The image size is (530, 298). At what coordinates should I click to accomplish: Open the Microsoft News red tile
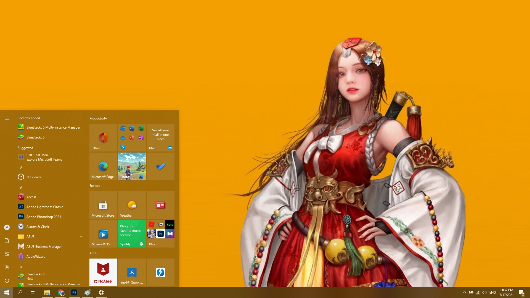click(x=160, y=205)
